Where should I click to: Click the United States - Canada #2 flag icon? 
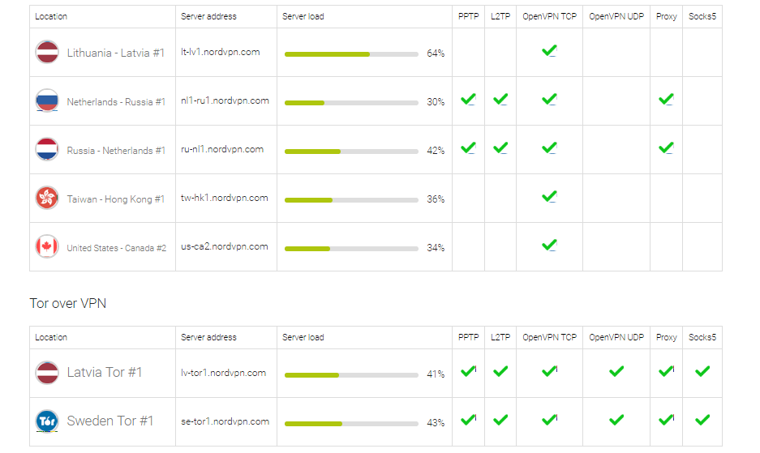click(47, 246)
